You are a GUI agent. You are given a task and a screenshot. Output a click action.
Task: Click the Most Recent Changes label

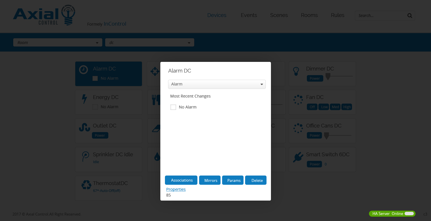[191, 96]
